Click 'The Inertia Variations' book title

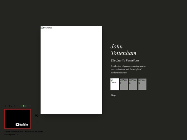click(125, 60)
